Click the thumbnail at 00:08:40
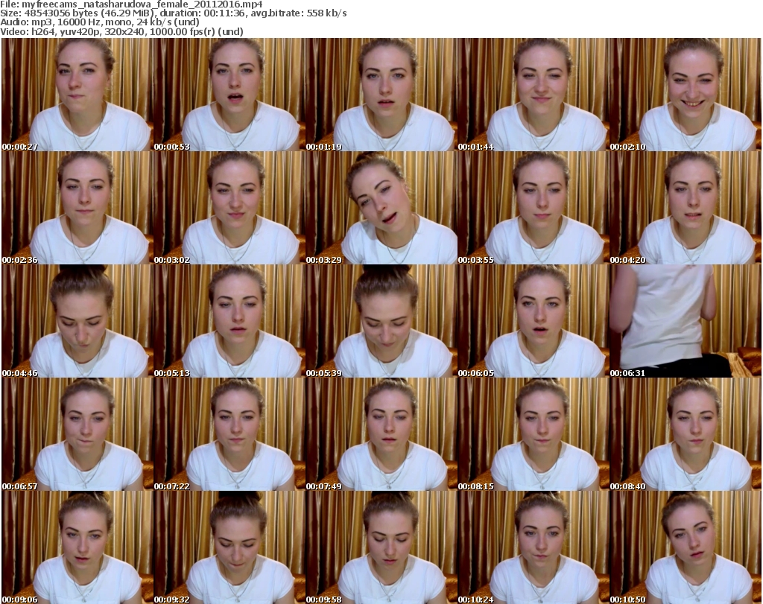This screenshot has height=604, width=763. pyautogui.click(x=685, y=434)
